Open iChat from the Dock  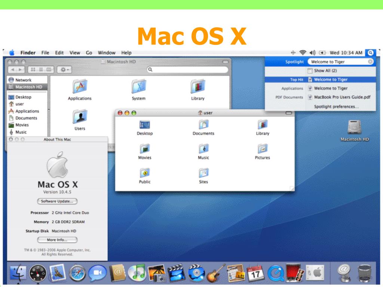click(x=97, y=273)
